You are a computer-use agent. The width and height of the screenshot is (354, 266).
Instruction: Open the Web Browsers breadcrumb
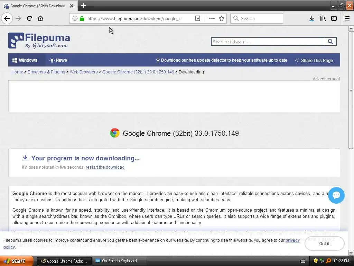(x=84, y=72)
